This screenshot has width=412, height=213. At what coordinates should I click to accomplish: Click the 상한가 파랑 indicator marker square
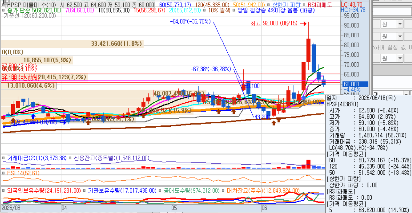[269, 5]
